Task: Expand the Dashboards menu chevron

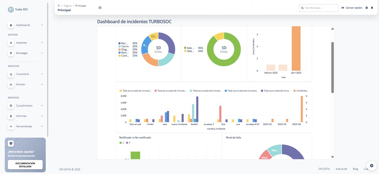Action: pos(42,25)
